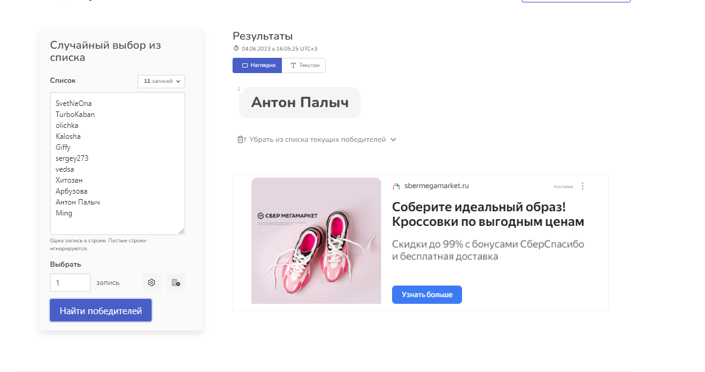Image resolution: width=705 pixels, height=372 pixels.
Task: Click the trash icon for removing winners
Action: (x=242, y=139)
